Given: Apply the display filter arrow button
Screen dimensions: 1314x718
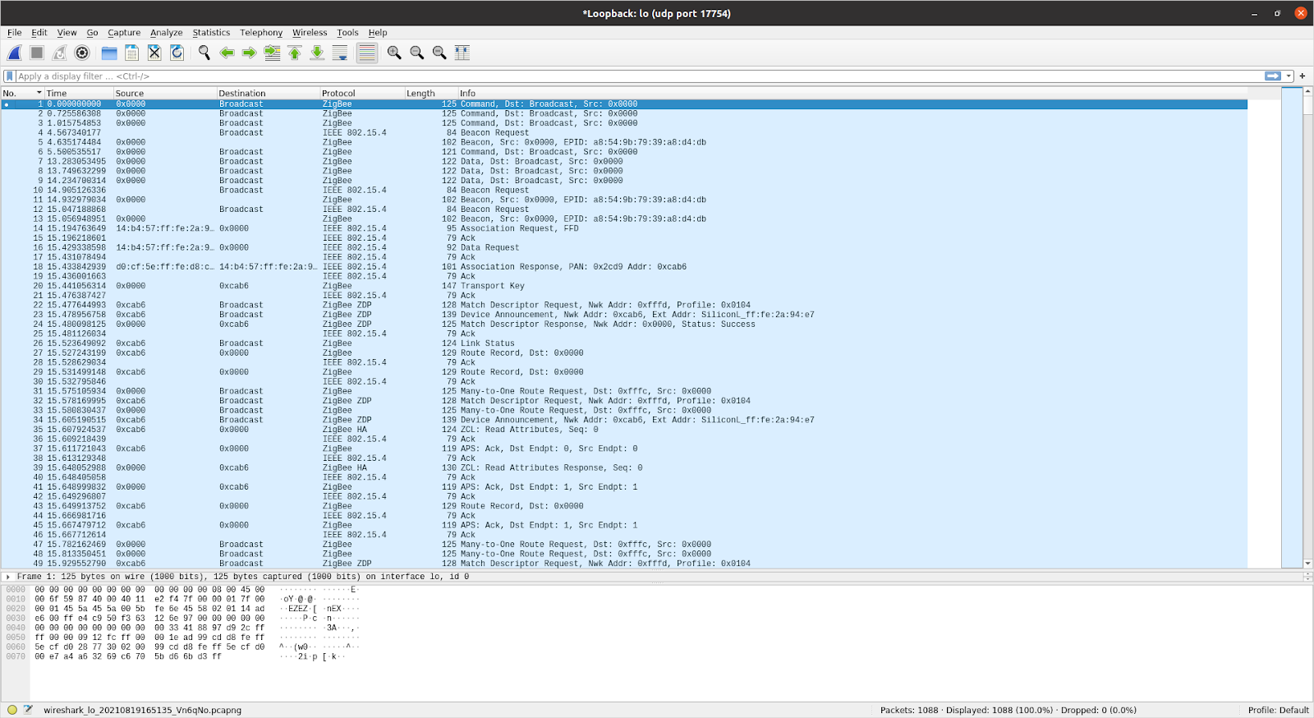Looking at the screenshot, I should 1273,76.
